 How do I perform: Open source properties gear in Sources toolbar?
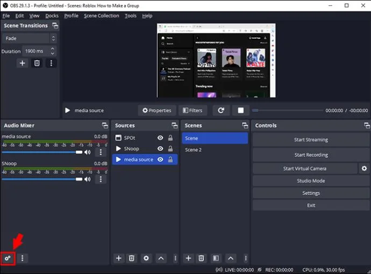[146, 258]
